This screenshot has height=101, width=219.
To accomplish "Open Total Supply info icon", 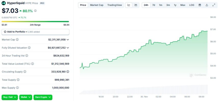I will [18, 80].
